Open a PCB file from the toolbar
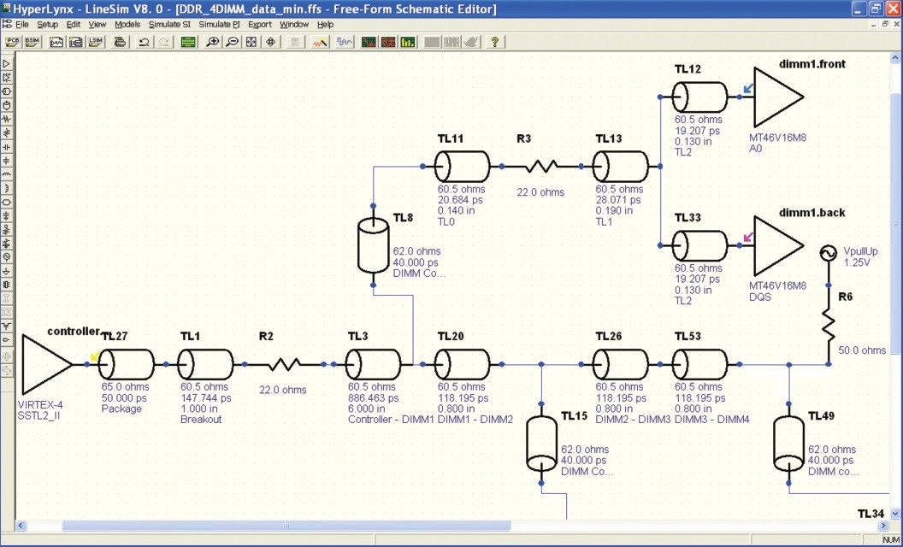 click(x=13, y=42)
